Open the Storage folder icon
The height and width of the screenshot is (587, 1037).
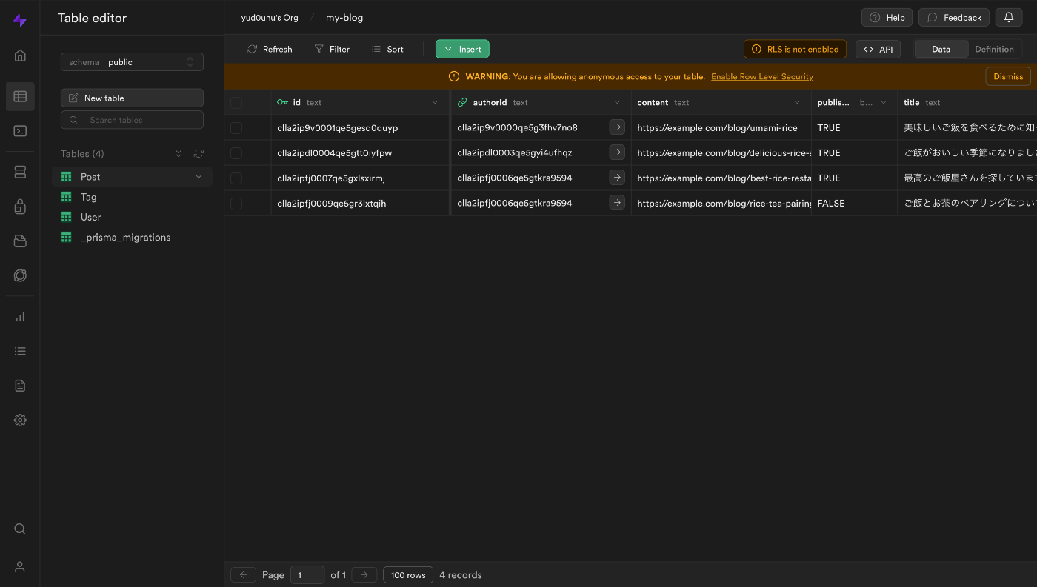click(20, 241)
